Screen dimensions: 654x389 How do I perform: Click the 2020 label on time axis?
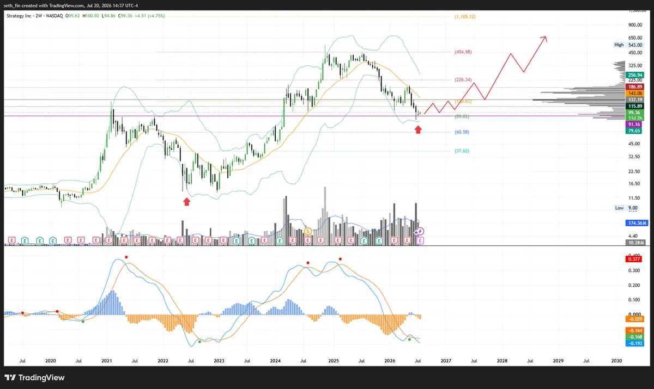click(51, 361)
